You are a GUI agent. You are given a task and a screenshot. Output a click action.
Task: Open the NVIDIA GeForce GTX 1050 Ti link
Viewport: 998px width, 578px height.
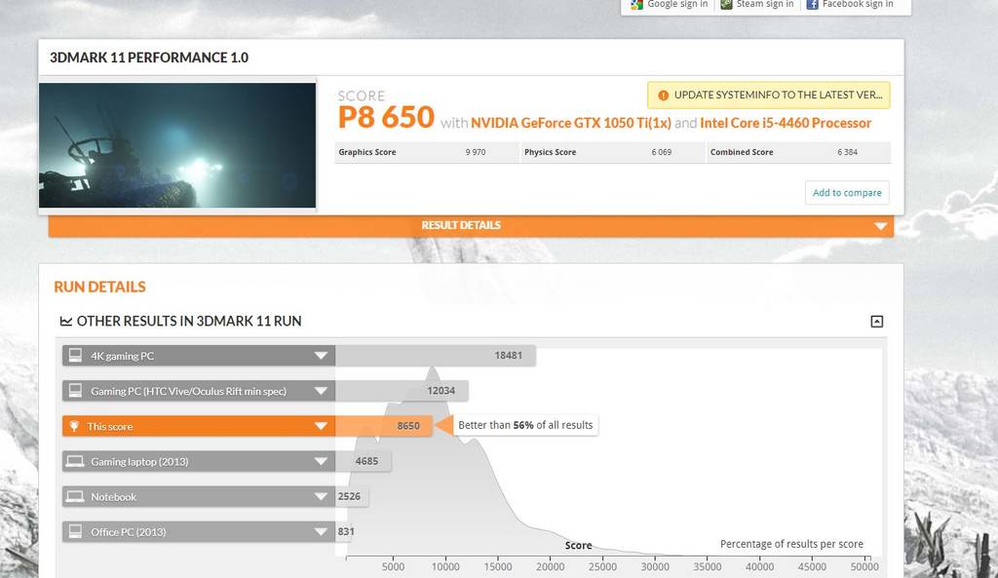571,123
